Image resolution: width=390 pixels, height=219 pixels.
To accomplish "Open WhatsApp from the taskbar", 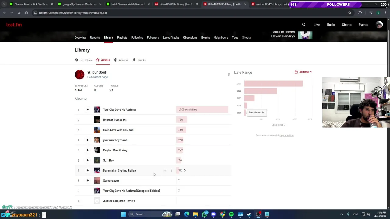I will [204, 214].
